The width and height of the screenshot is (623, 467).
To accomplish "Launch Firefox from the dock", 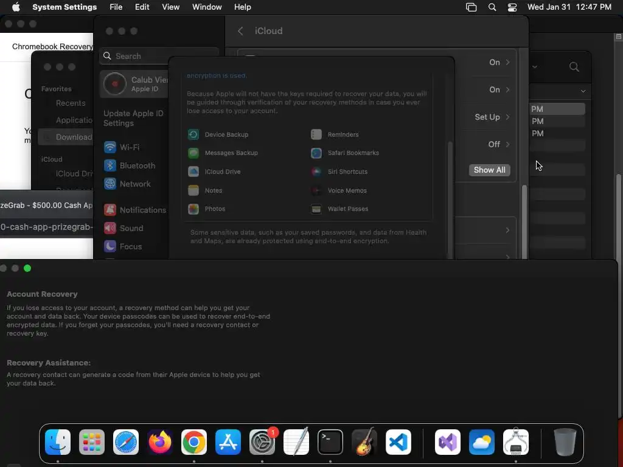I will pyautogui.click(x=160, y=442).
